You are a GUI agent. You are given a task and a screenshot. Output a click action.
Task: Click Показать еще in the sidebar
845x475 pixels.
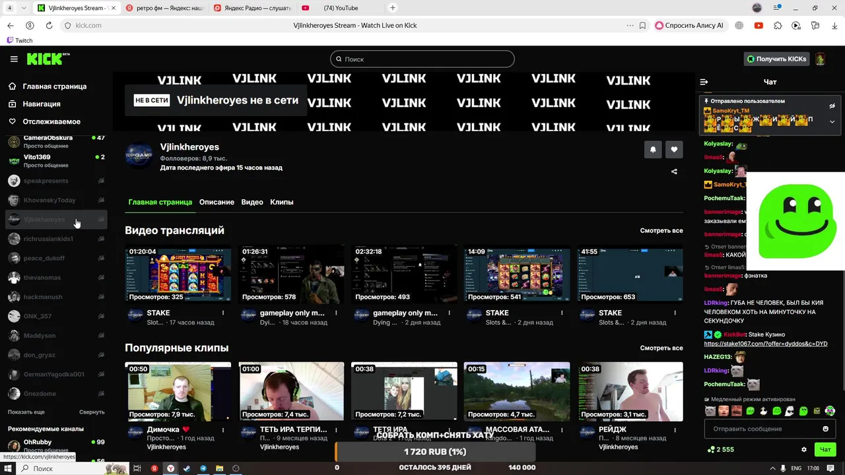click(x=26, y=412)
